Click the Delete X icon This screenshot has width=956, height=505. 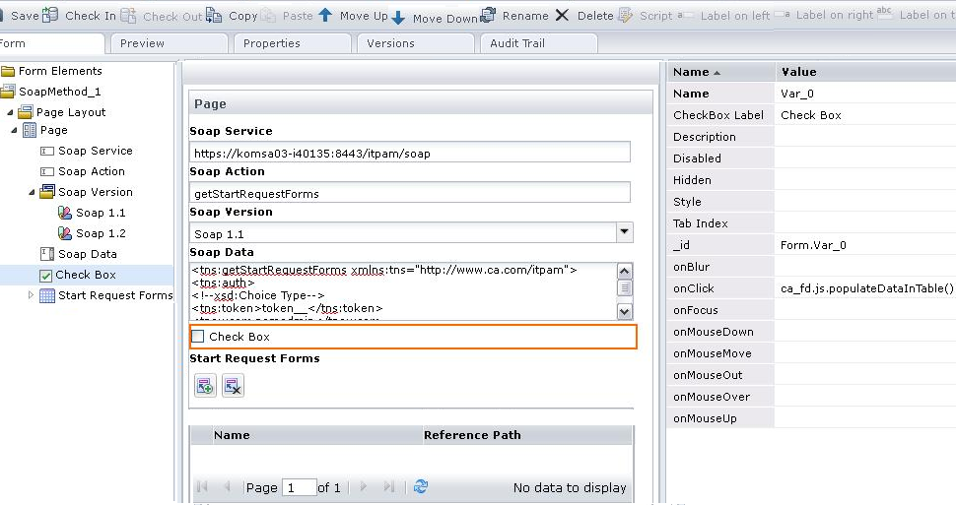point(562,16)
